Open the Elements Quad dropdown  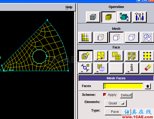tap(115, 103)
